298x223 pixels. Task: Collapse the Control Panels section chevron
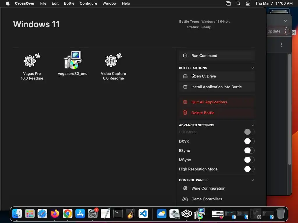click(253, 180)
